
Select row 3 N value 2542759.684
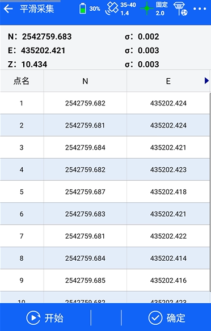tap(85, 147)
